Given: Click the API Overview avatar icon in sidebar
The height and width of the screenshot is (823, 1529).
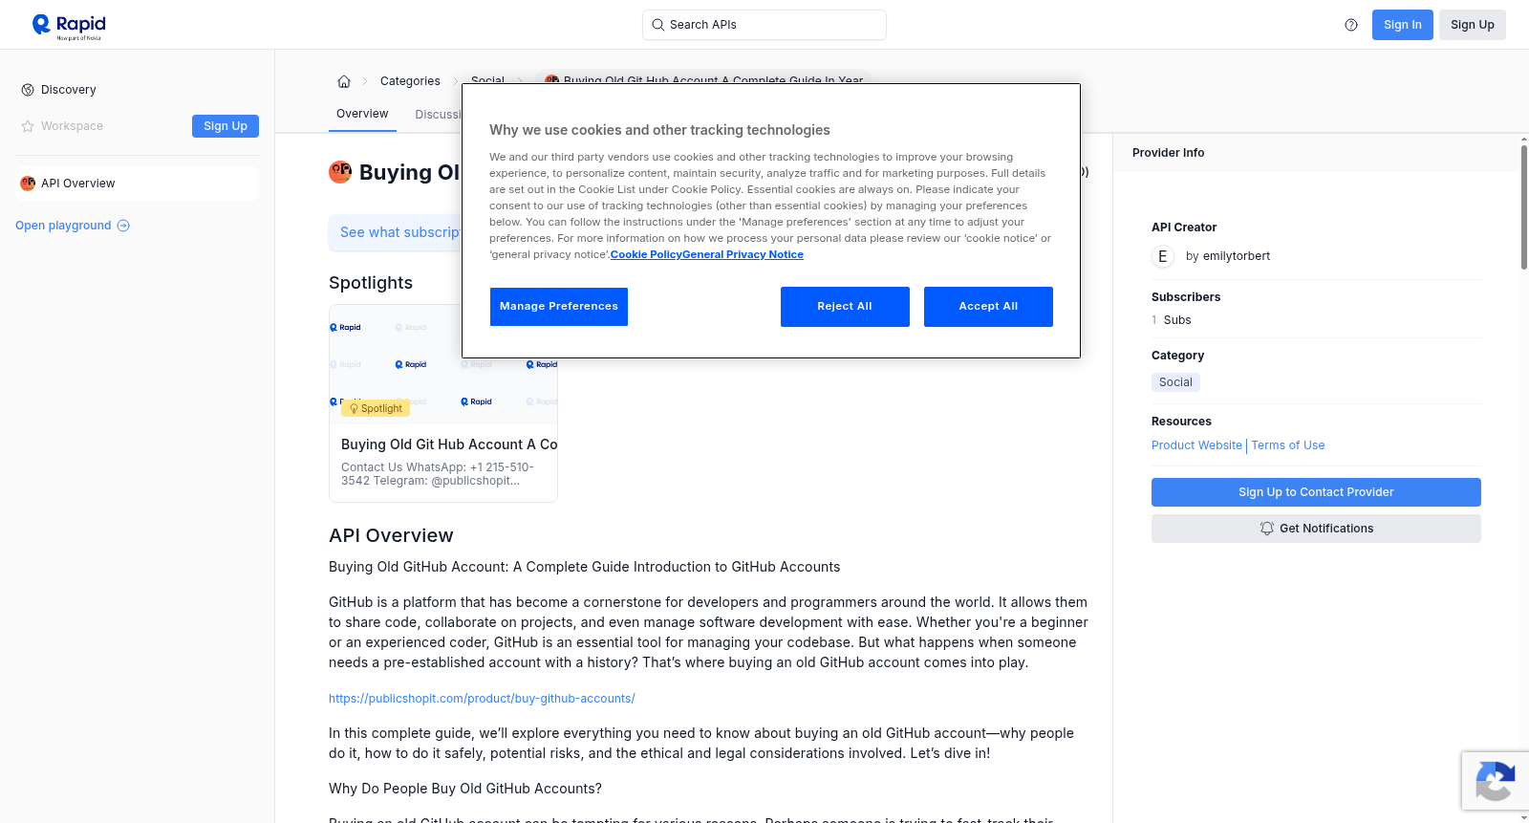Looking at the screenshot, I should [x=28, y=184].
